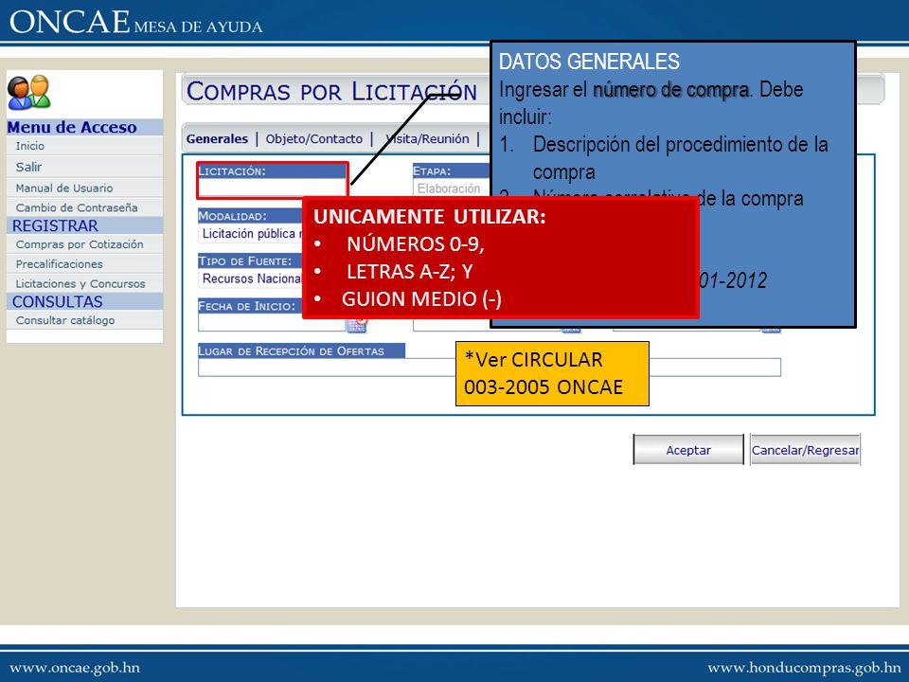Viewport: 909px width, 682px height.
Task: Open the Tipo de Fuente dropdown
Action: [x=250, y=278]
